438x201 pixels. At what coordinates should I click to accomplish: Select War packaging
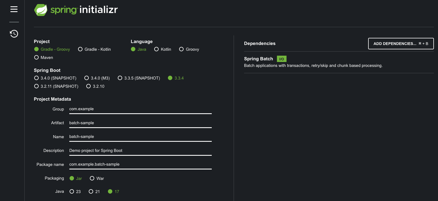pos(97,179)
